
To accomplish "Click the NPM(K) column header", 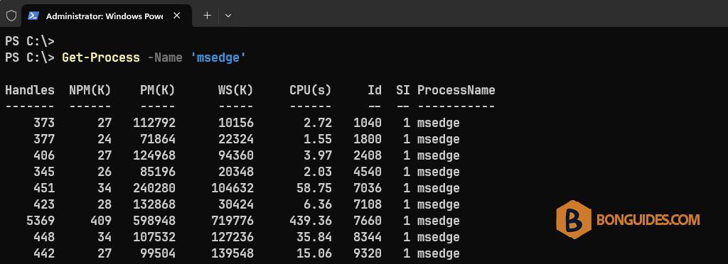I will coord(90,90).
